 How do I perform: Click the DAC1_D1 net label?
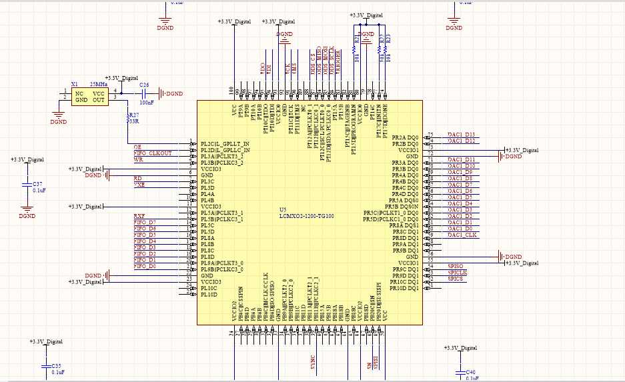[x=460, y=222]
